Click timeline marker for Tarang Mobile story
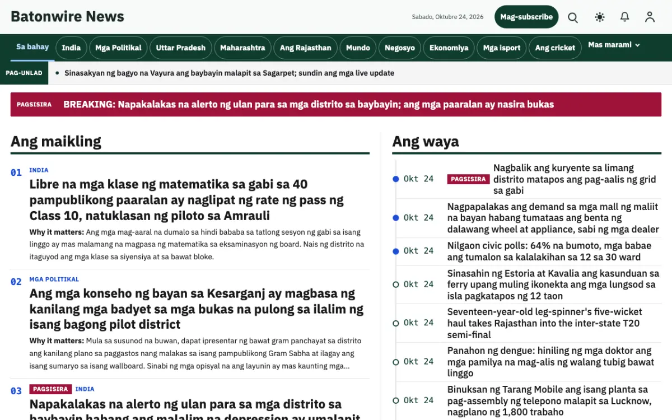Image resolution: width=672 pixels, height=420 pixels. point(396,400)
